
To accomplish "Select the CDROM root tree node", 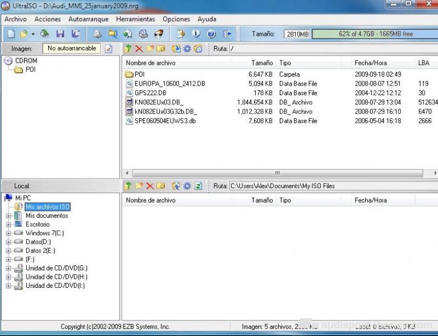I will [x=26, y=60].
